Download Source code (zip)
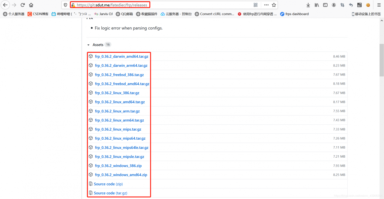The height and width of the screenshot is (199, 384). 108,184
